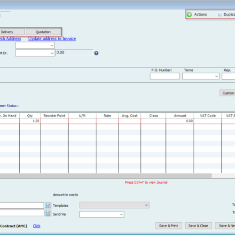
Task: Click Update address to Invoice link
Action: coord(52,39)
